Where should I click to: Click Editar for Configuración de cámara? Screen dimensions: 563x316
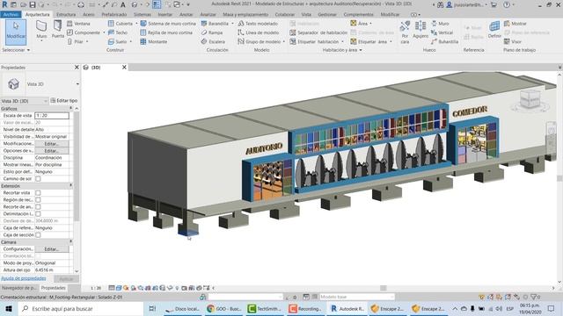(52, 249)
